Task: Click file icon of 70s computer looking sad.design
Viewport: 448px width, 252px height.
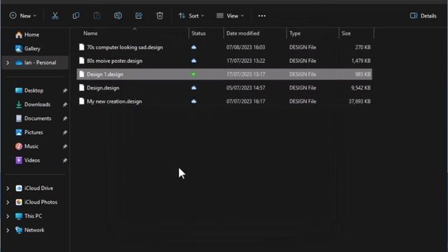Action: point(82,47)
